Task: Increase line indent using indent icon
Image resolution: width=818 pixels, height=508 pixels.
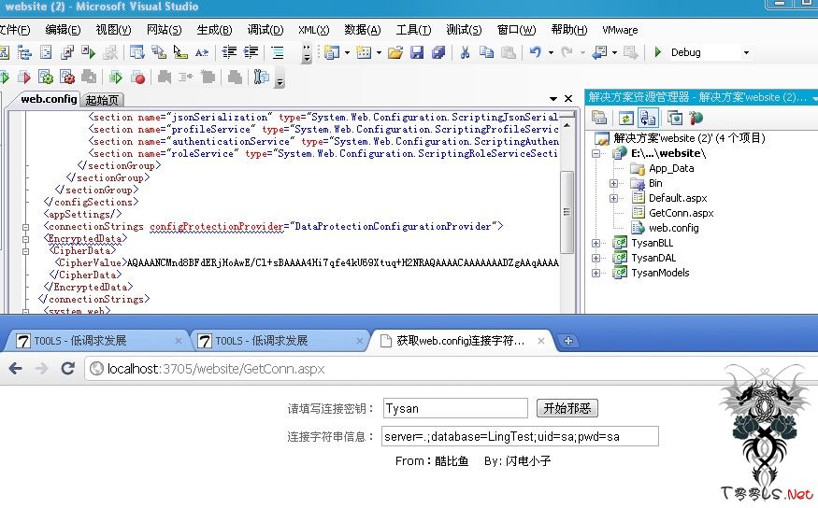Action: click(x=251, y=52)
